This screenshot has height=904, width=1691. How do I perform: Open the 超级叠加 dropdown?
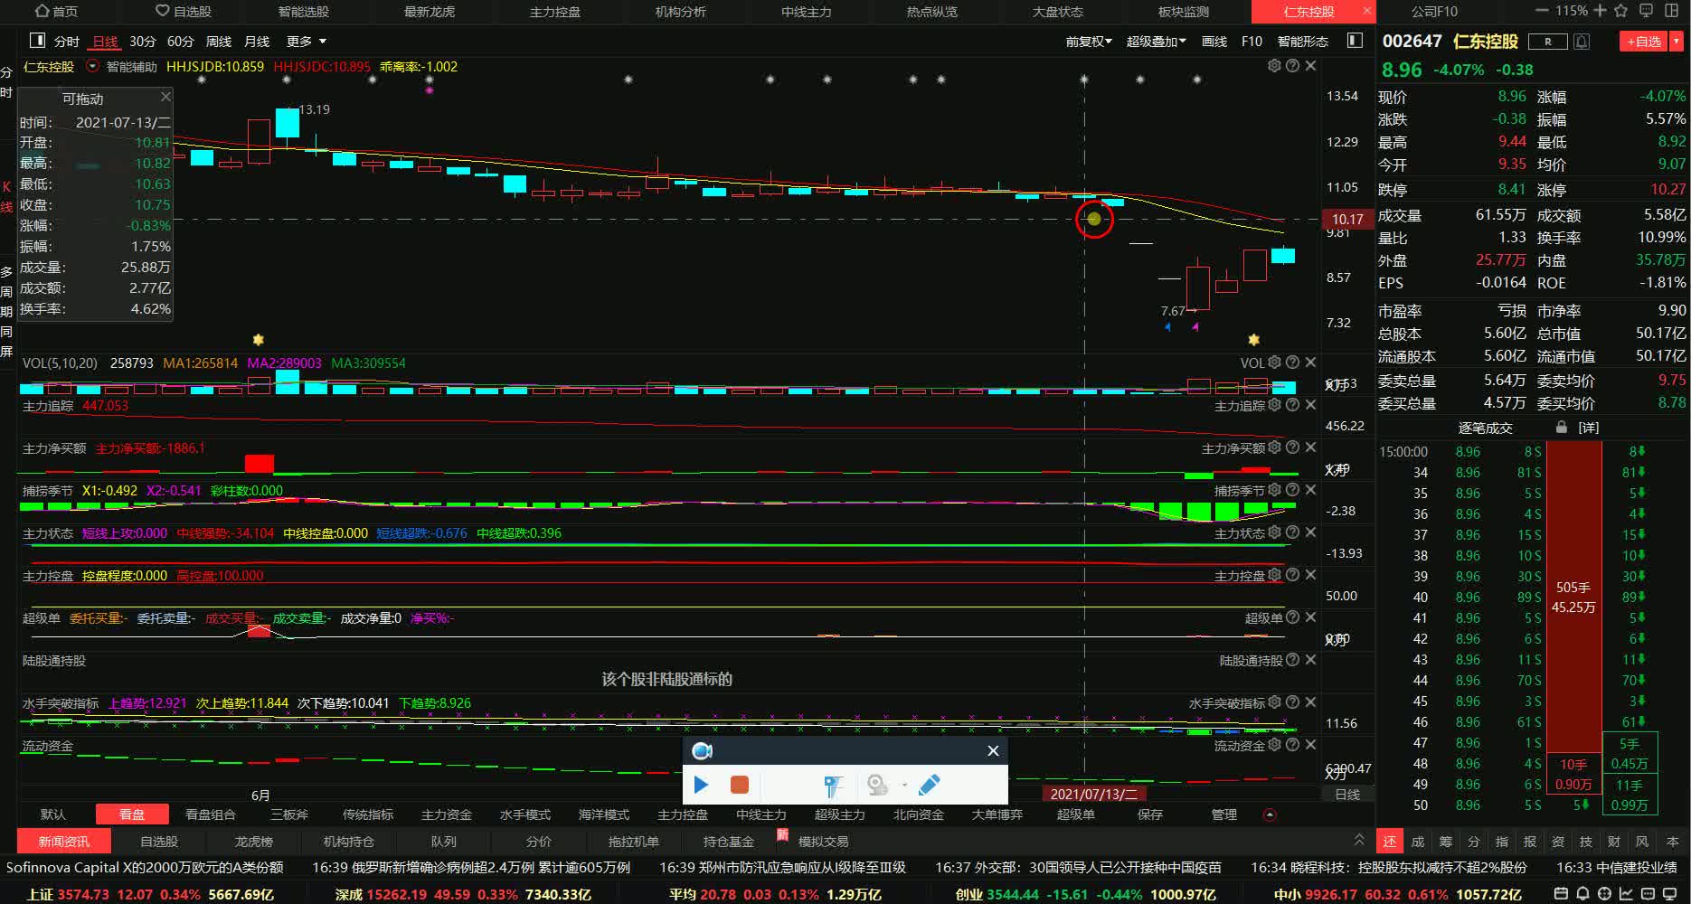click(1156, 42)
